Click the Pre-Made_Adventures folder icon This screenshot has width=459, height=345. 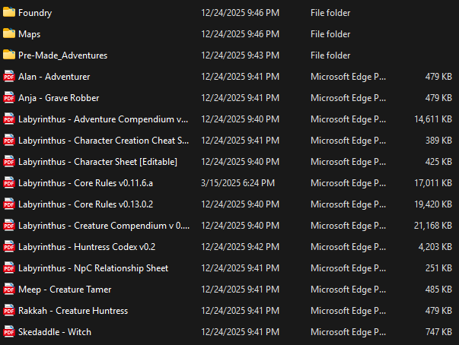point(9,55)
